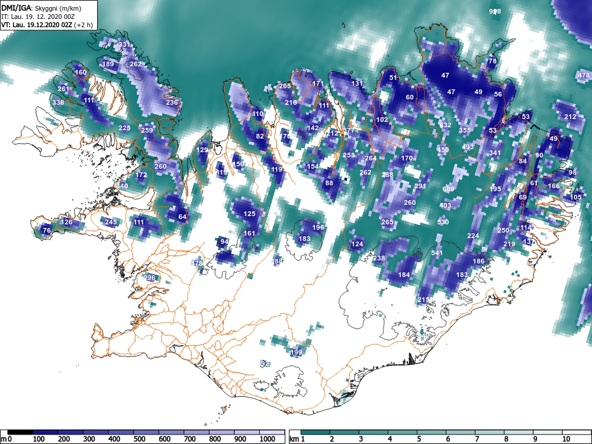Select the map value 215

pyautogui.click(x=424, y=300)
